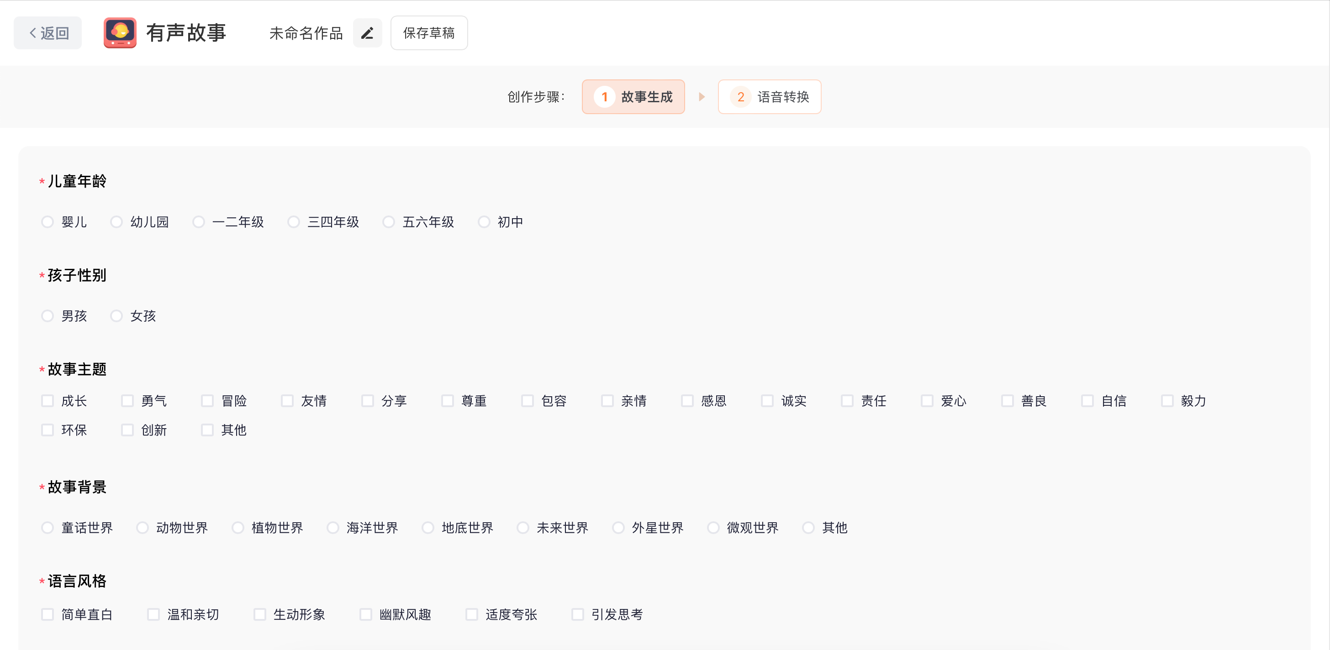Tick the 温和亲切 style checkbox
The width and height of the screenshot is (1330, 650).
pyautogui.click(x=153, y=614)
